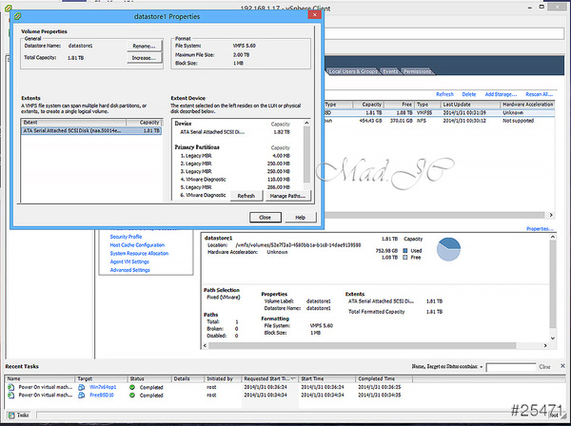The height and width of the screenshot is (426, 571).
Task: Open the Permissions tab
Action: tap(417, 71)
